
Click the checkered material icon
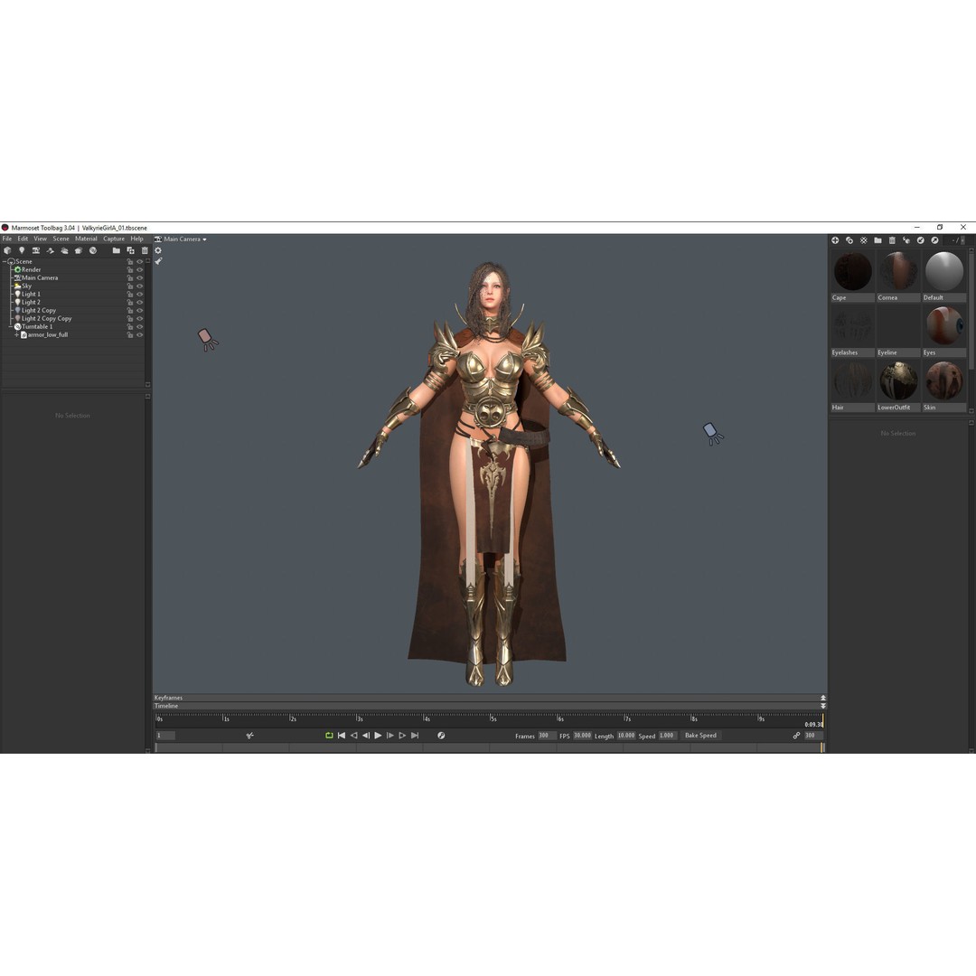pos(864,240)
